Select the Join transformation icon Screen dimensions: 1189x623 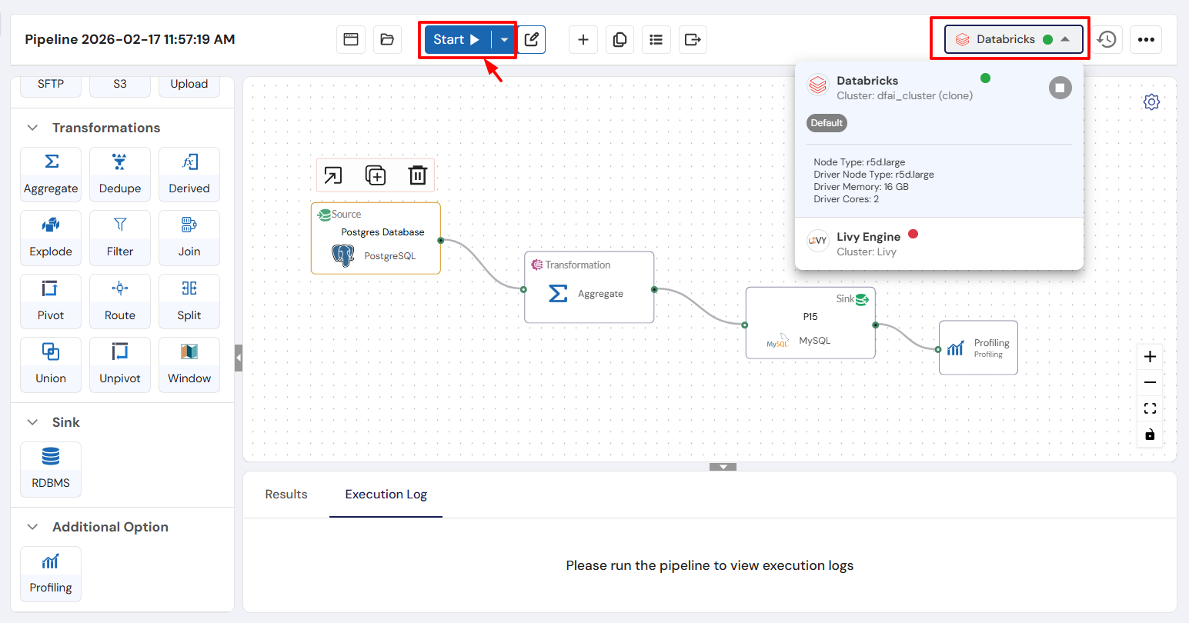click(189, 238)
